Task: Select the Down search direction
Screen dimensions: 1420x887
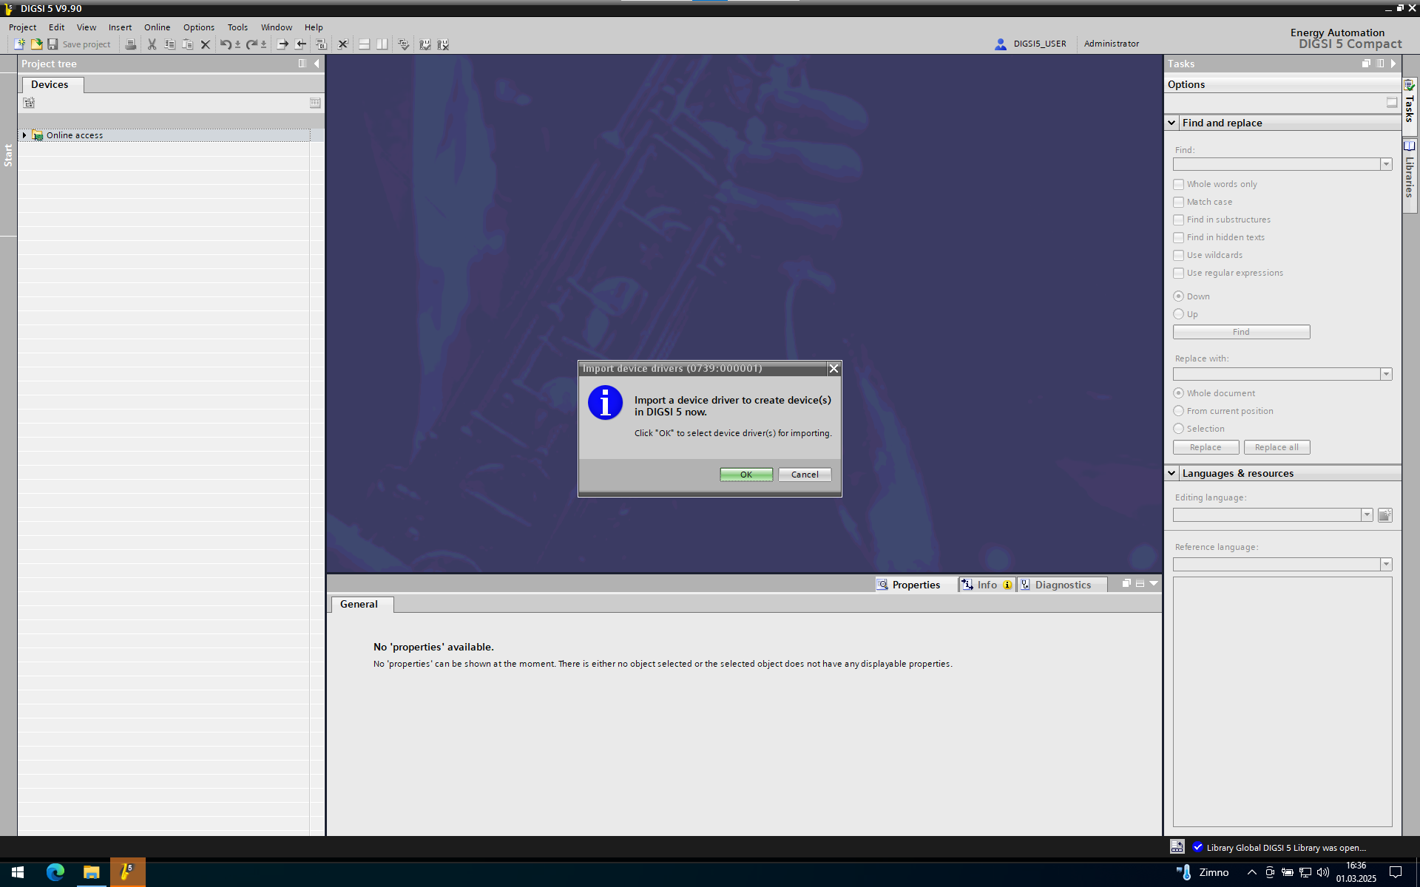Action: pos(1178,296)
